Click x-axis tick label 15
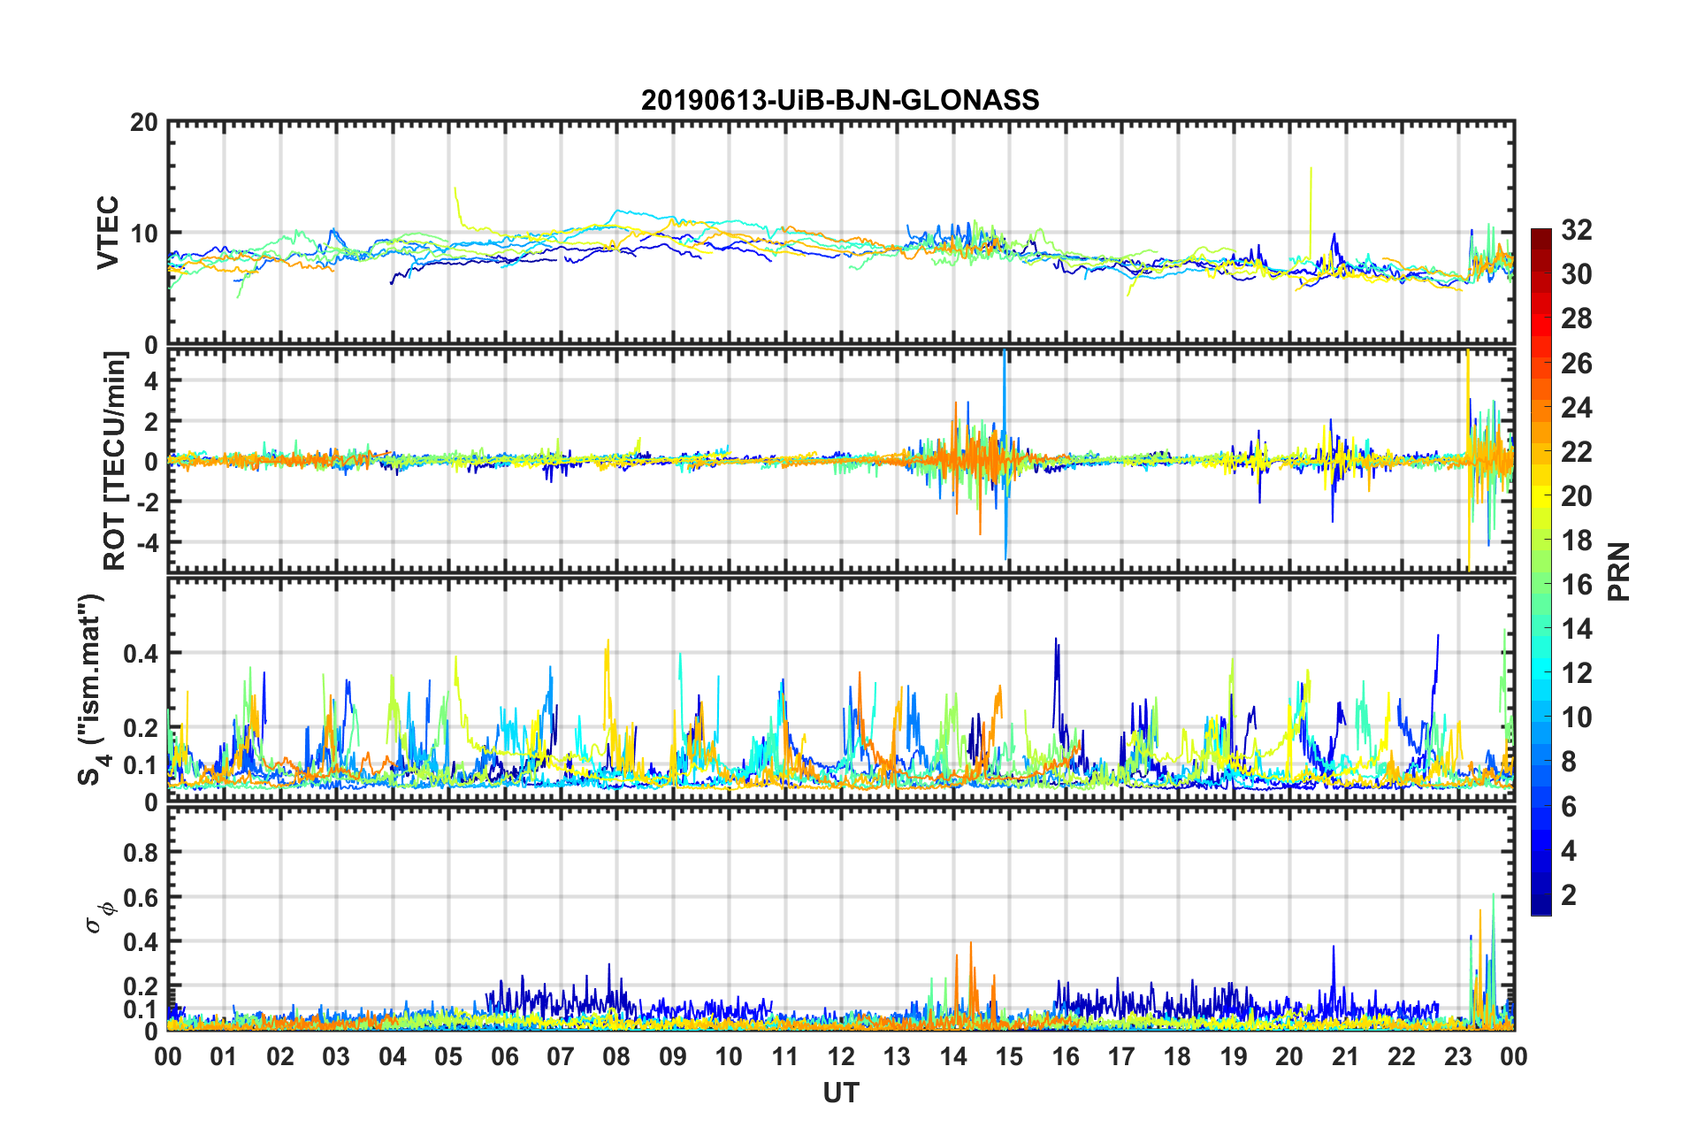Screen dimensions: 1682x1143 1009,1056
